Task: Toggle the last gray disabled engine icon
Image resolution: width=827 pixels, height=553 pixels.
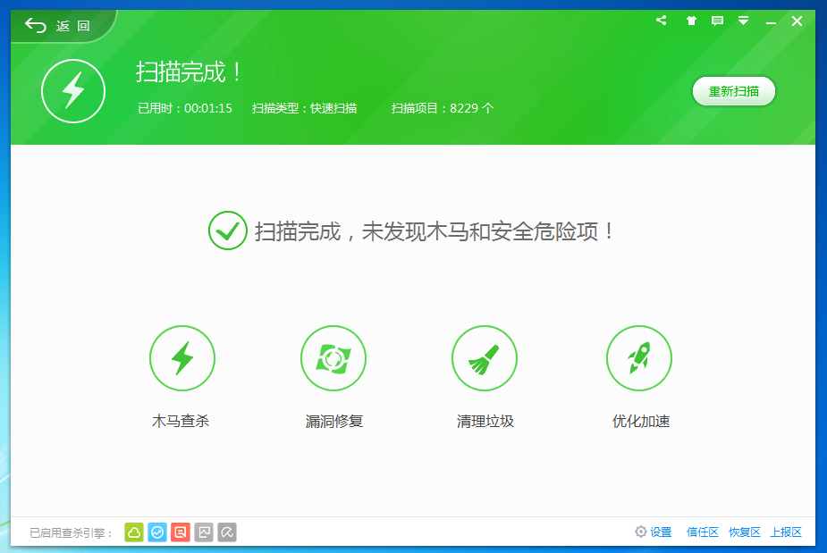Action: (x=227, y=532)
